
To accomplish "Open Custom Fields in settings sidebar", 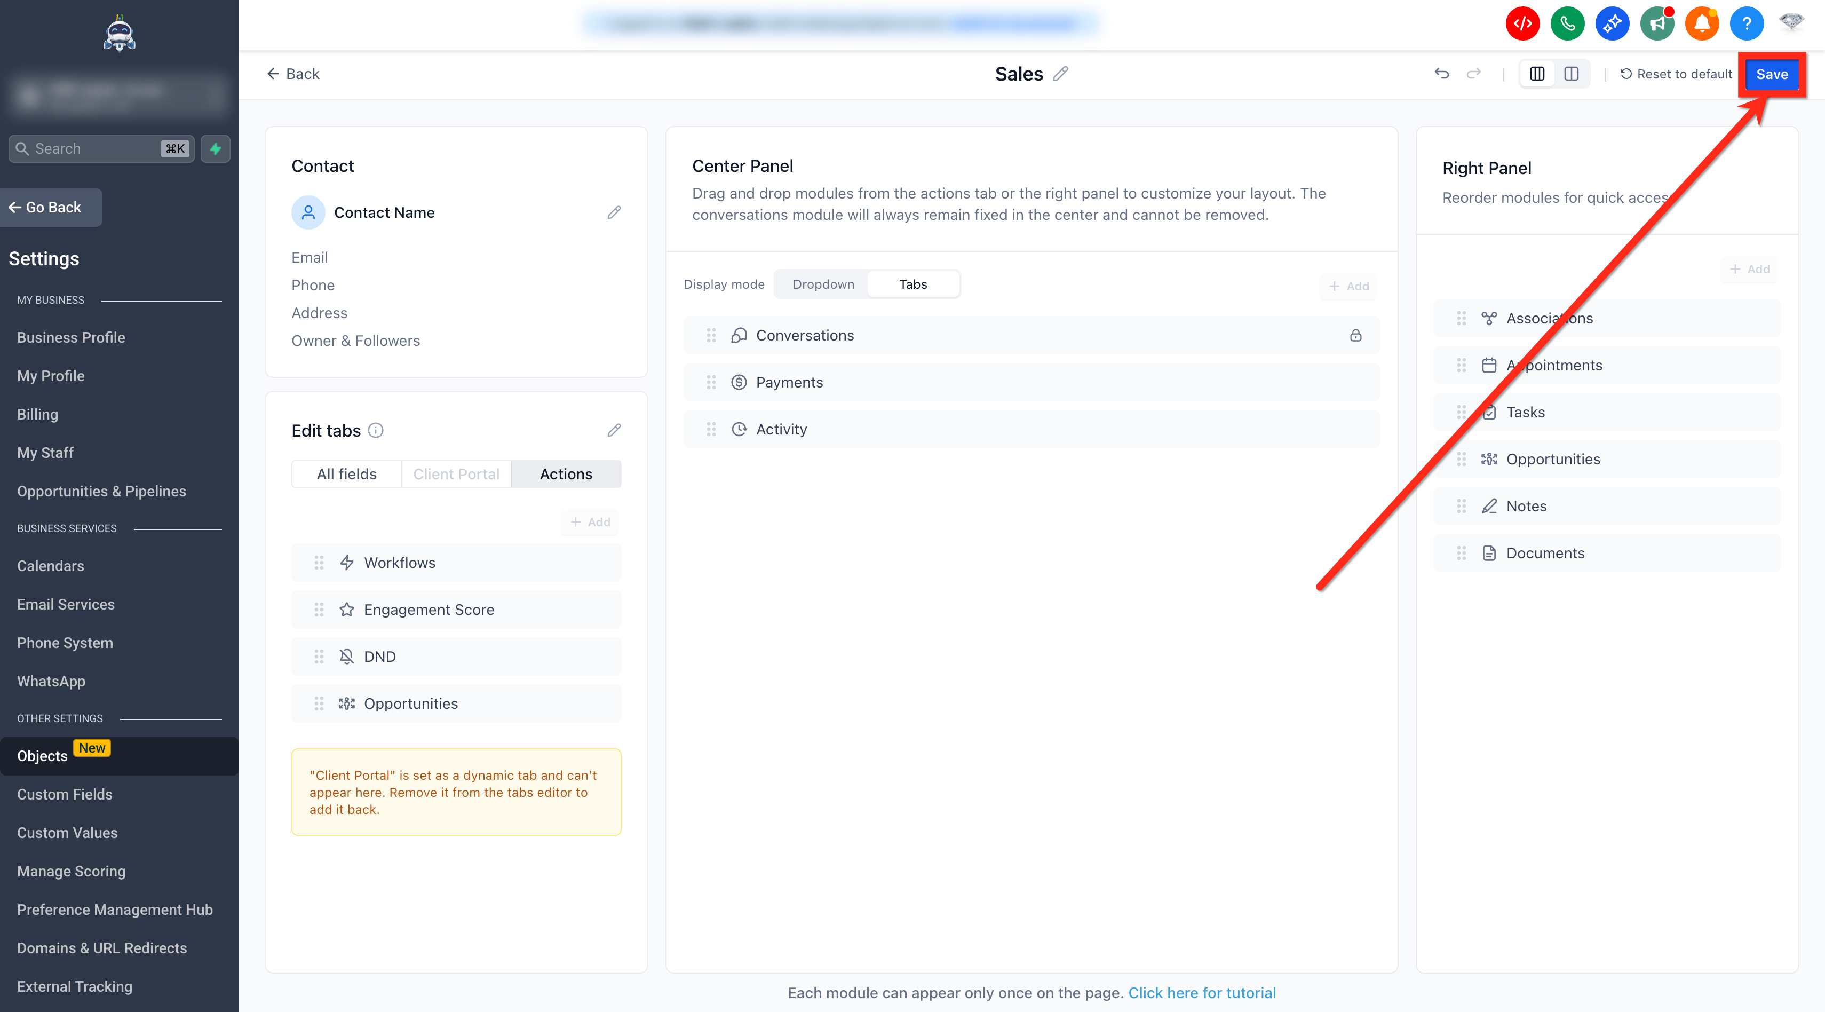I will point(65,794).
